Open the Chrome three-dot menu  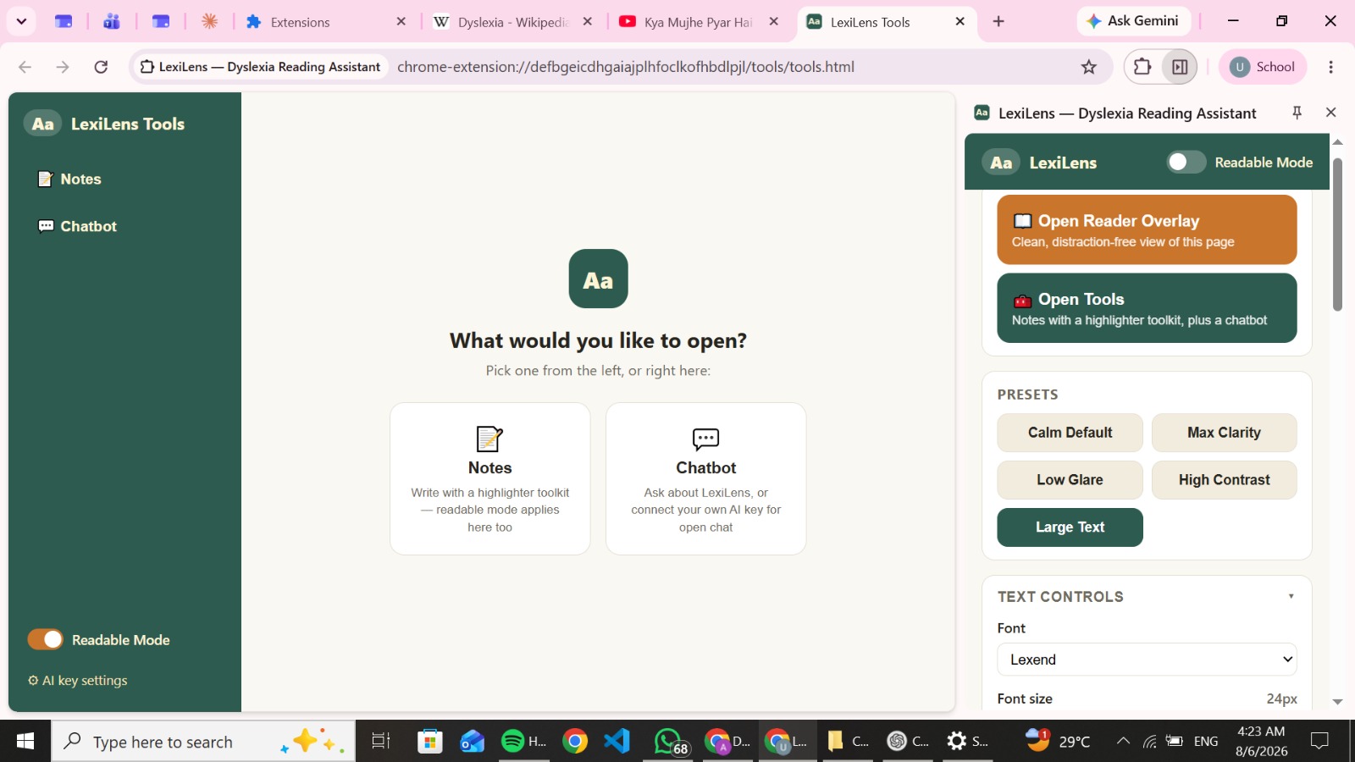click(x=1331, y=67)
